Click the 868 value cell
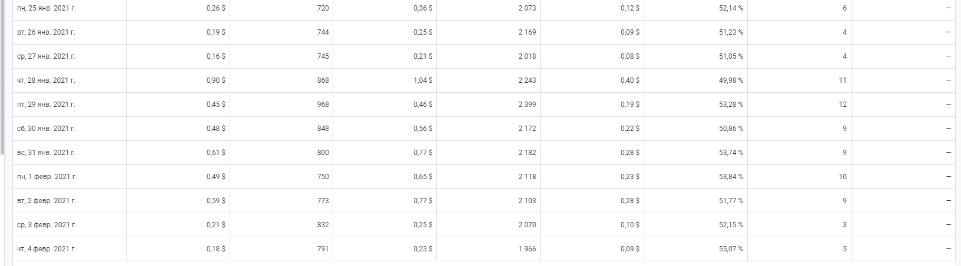This screenshot has height=266, width=961. coord(323,80)
